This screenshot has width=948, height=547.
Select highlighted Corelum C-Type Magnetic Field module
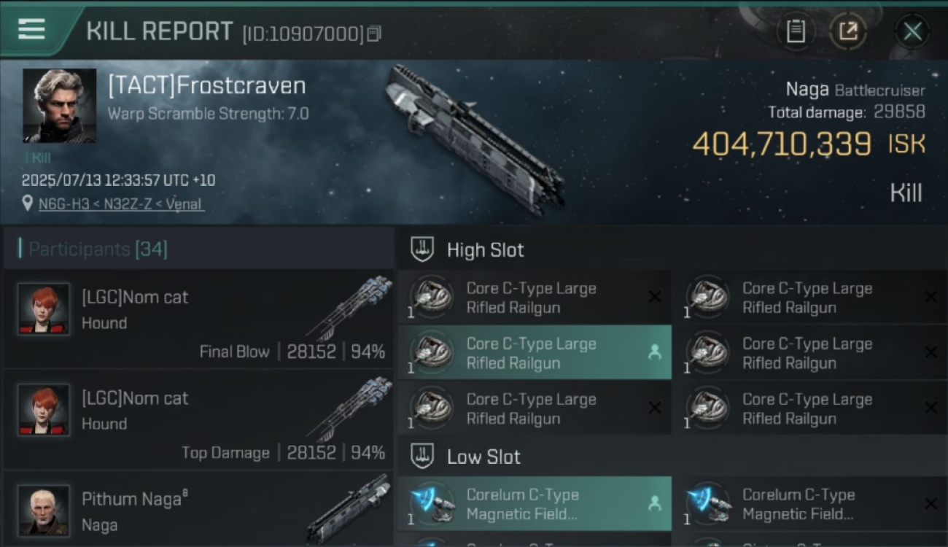[535, 504]
